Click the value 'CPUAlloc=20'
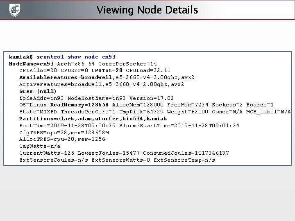 38,70
